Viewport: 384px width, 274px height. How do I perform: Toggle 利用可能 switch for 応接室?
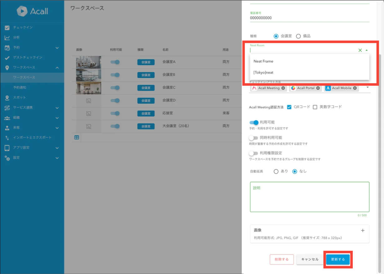115,113
